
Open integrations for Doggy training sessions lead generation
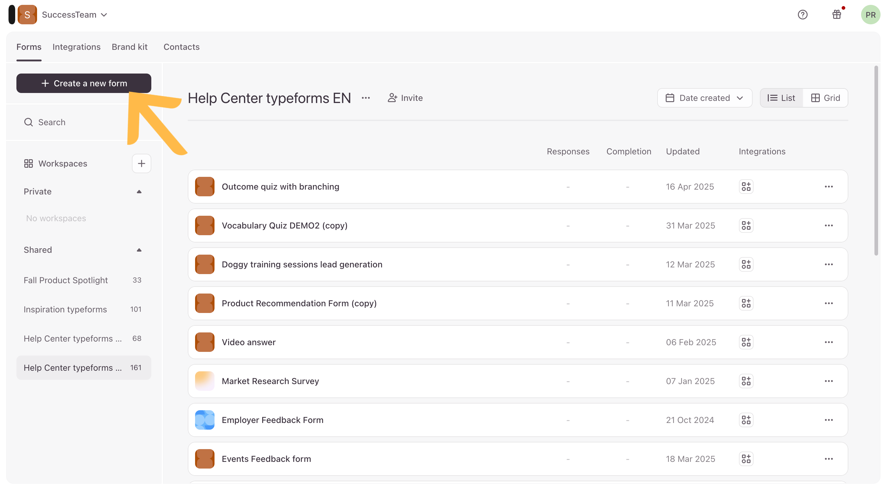(x=746, y=264)
